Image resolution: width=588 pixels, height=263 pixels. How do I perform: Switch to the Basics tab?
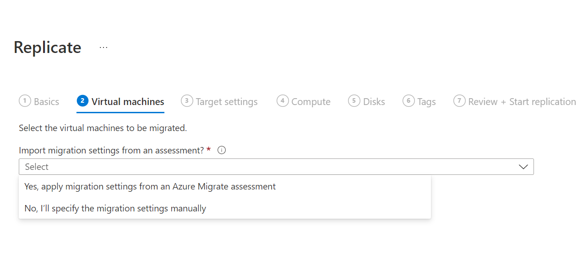tap(46, 101)
